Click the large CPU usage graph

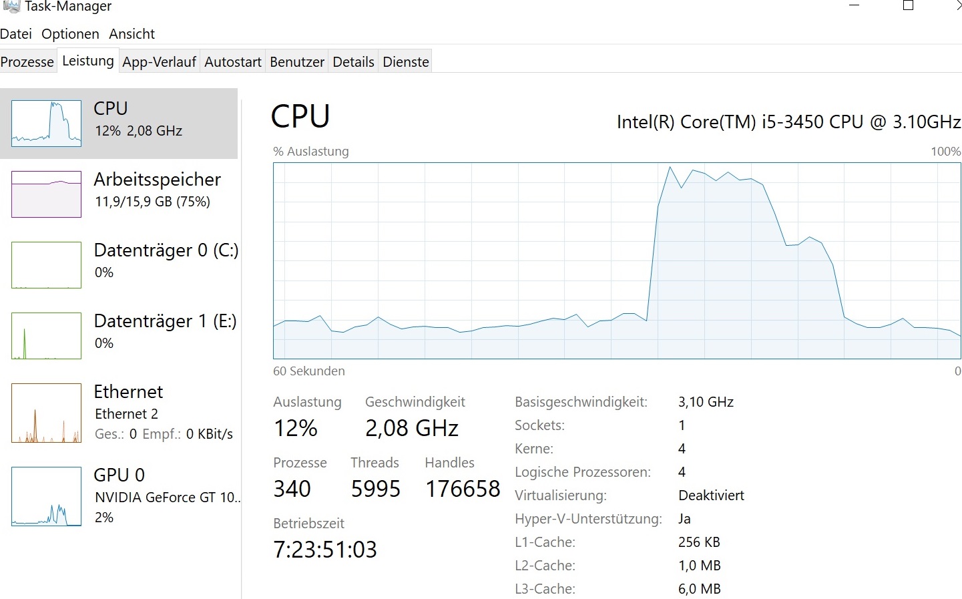pyautogui.click(x=617, y=260)
